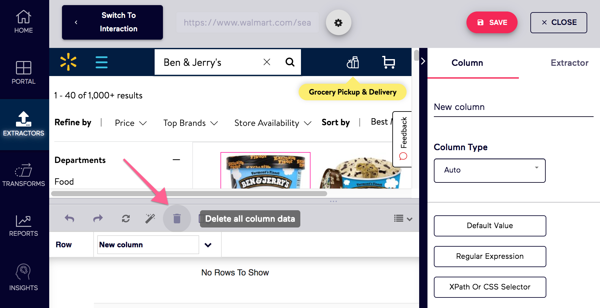Image resolution: width=600 pixels, height=308 pixels.
Task: Open the settings gear next to URL
Action: [339, 22]
